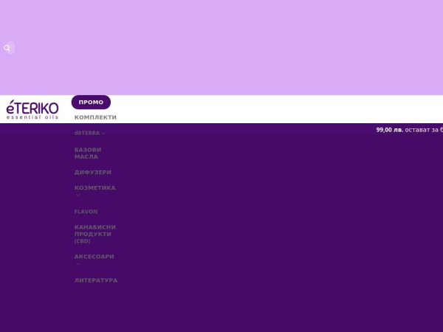Go to КАНАБИСНИ ПРОДУКТИ (CBD)
The height and width of the screenshot is (332, 443).
(95, 234)
